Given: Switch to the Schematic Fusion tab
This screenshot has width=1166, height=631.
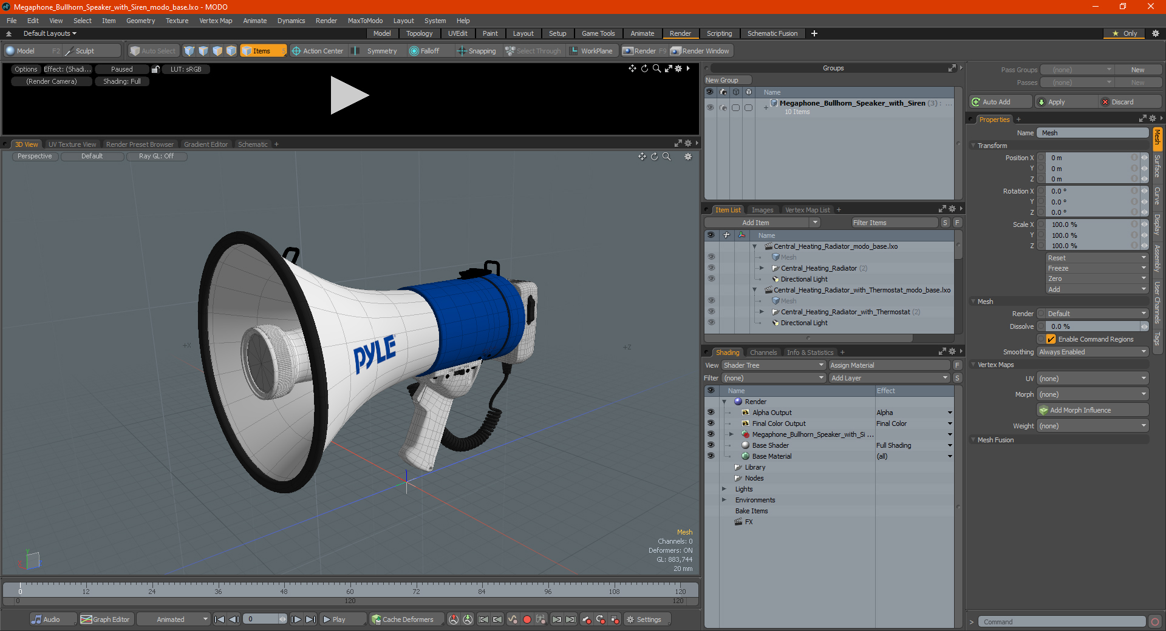Looking at the screenshot, I should point(772,33).
